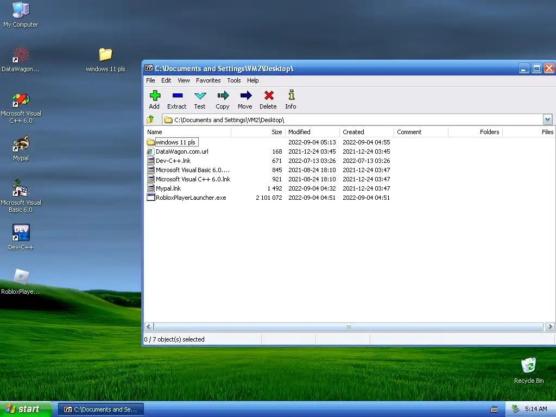Select the DataWagon desktop shortcut
Image resolution: width=556 pixels, height=417 pixels.
[21, 60]
